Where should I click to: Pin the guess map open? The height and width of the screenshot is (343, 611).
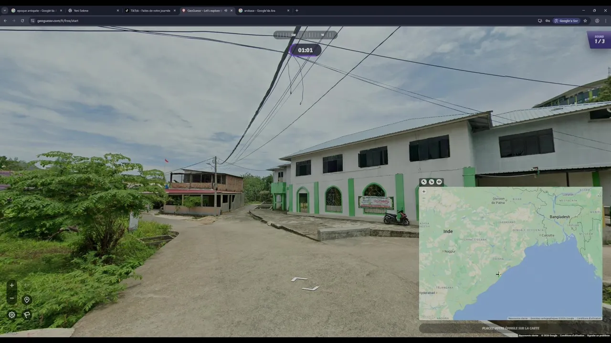[x=439, y=182]
